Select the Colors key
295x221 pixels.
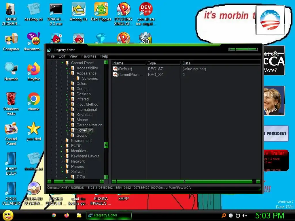82,84
